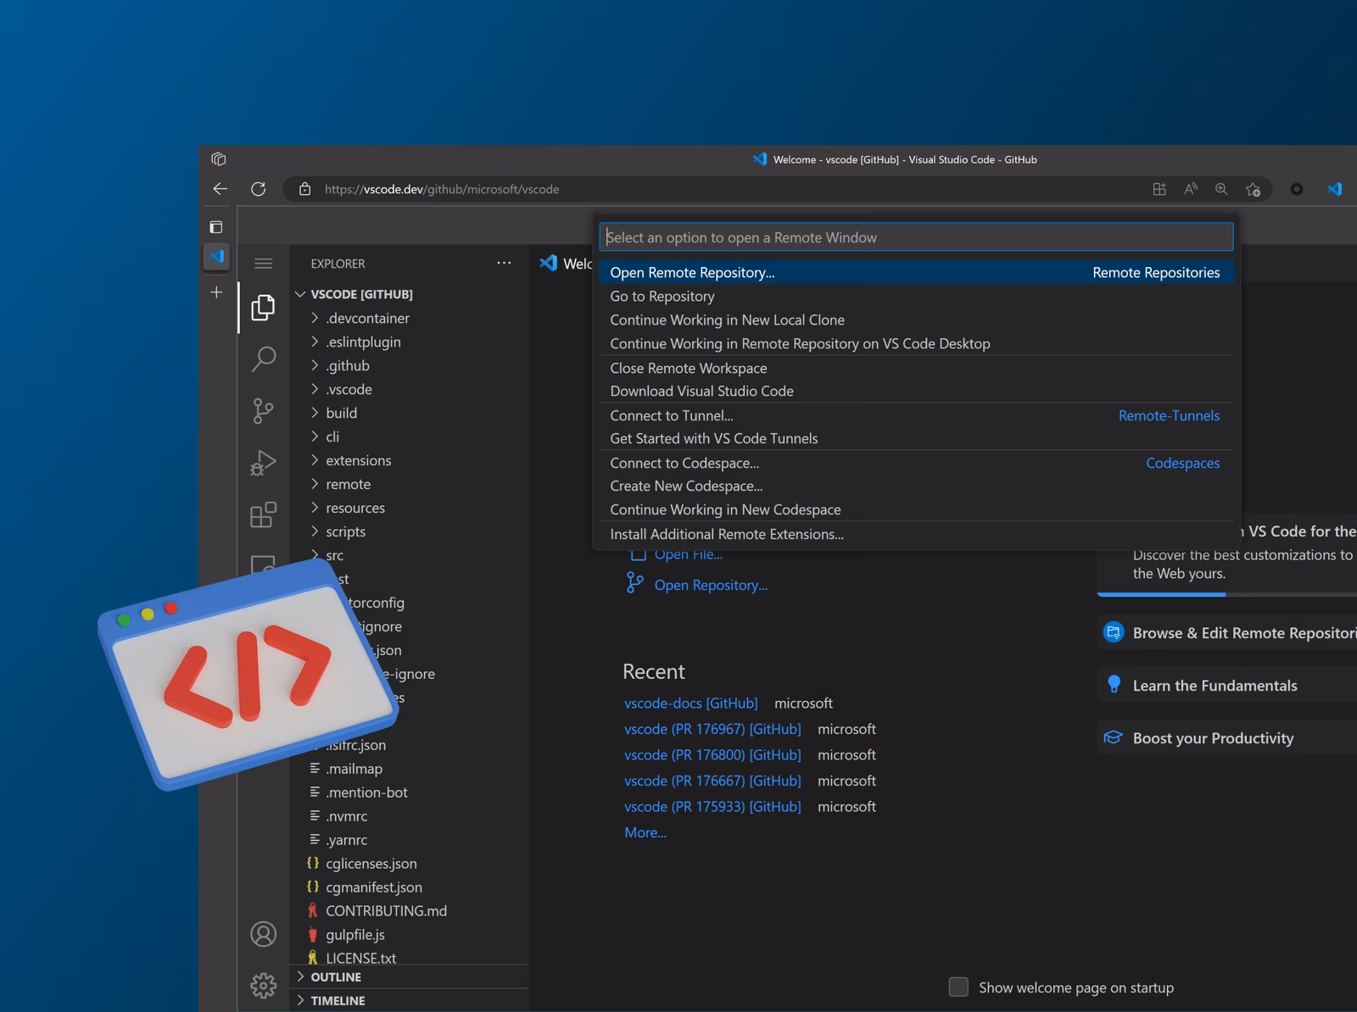Select Close Remote Workspace
The width and height of the screenshot is (1357, 1012).
[x=916, y=368]
